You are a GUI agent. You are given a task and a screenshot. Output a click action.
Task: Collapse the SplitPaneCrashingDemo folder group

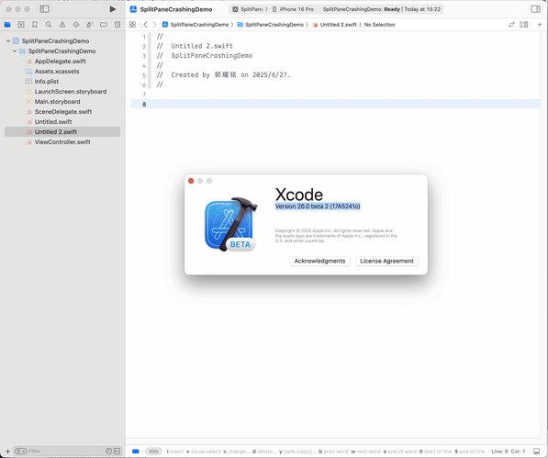pos(15,51)
